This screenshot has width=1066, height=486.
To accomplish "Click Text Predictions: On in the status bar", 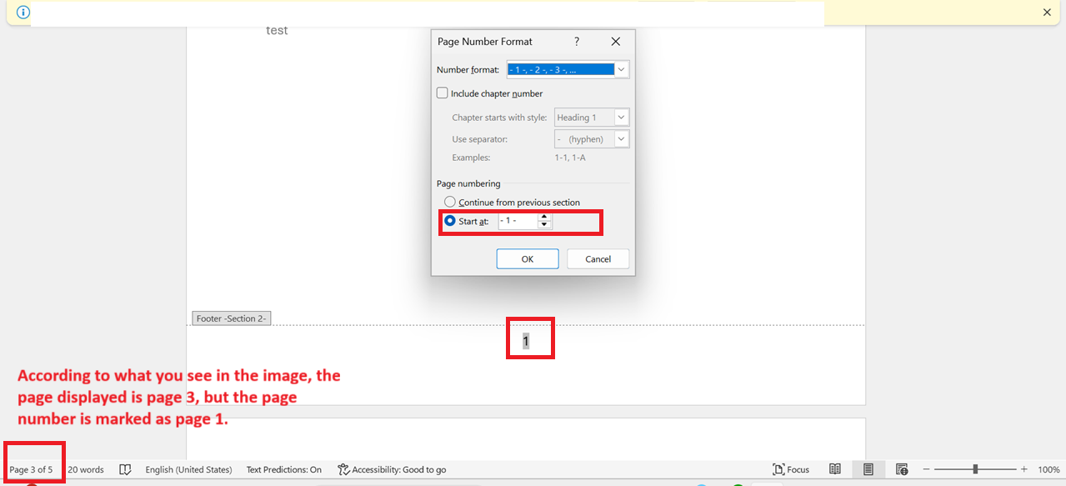I will 283,468.
